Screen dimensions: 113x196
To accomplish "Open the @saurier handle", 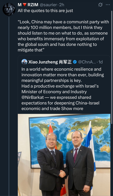I will [x=48, y=5].
